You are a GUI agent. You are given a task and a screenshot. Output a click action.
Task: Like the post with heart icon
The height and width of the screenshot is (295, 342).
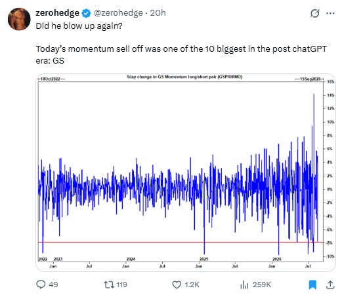[x=177, y=285]
